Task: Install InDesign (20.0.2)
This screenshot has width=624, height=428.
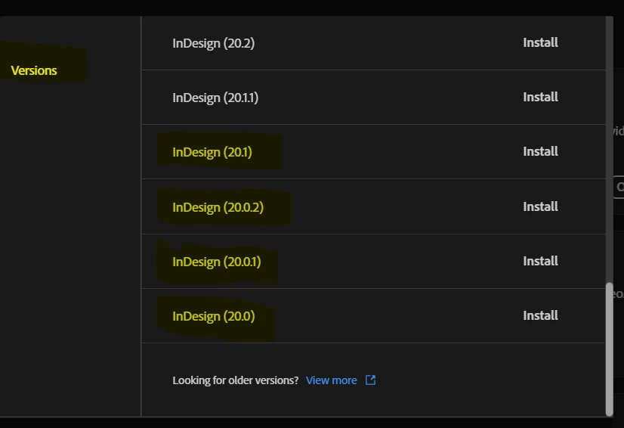Action: click(540, 207)
